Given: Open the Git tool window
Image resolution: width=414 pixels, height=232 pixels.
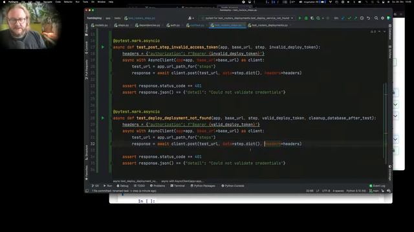Looking at the screenshot, I should tap(95, 186).
